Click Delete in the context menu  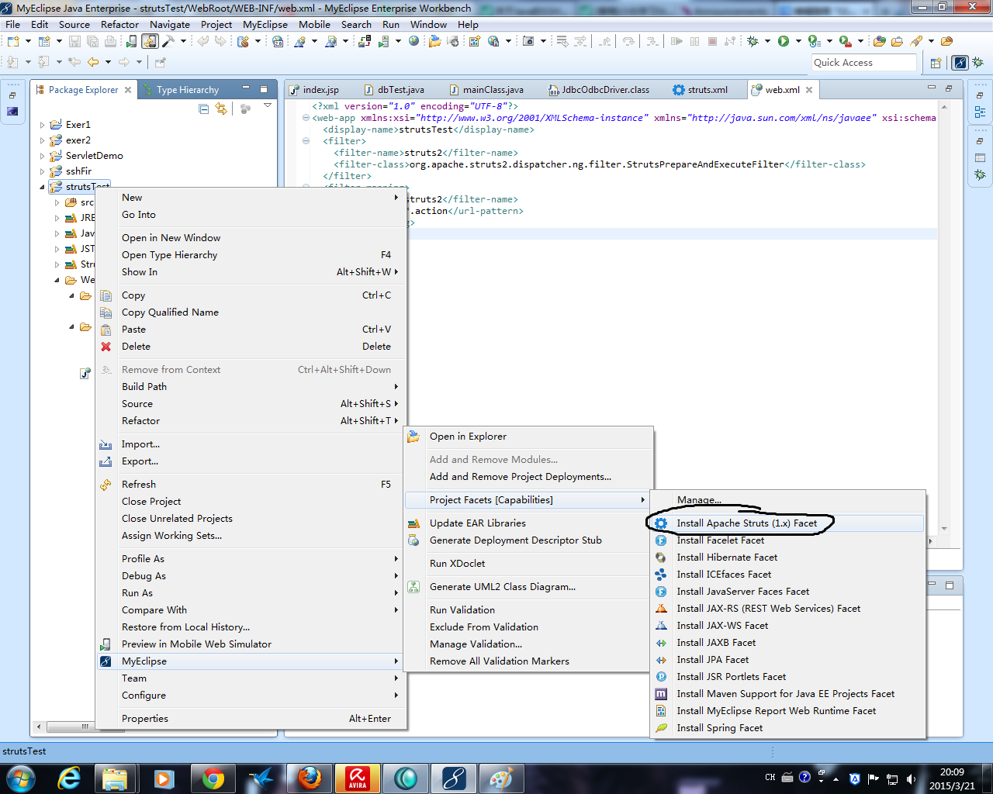pyautogui.click(x=251, y=347)
